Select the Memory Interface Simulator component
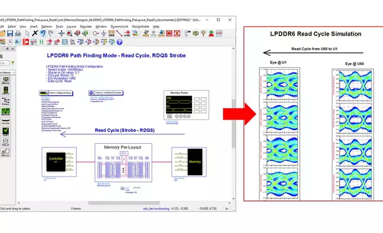 coord(105,93)
